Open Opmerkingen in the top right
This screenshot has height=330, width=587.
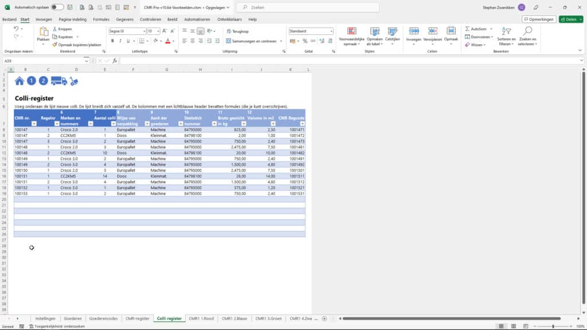coord(539,18)
